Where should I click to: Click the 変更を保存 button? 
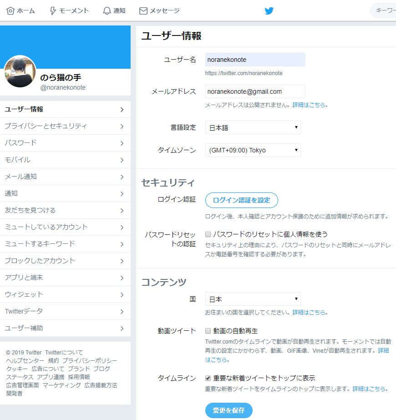click(229, 410)
